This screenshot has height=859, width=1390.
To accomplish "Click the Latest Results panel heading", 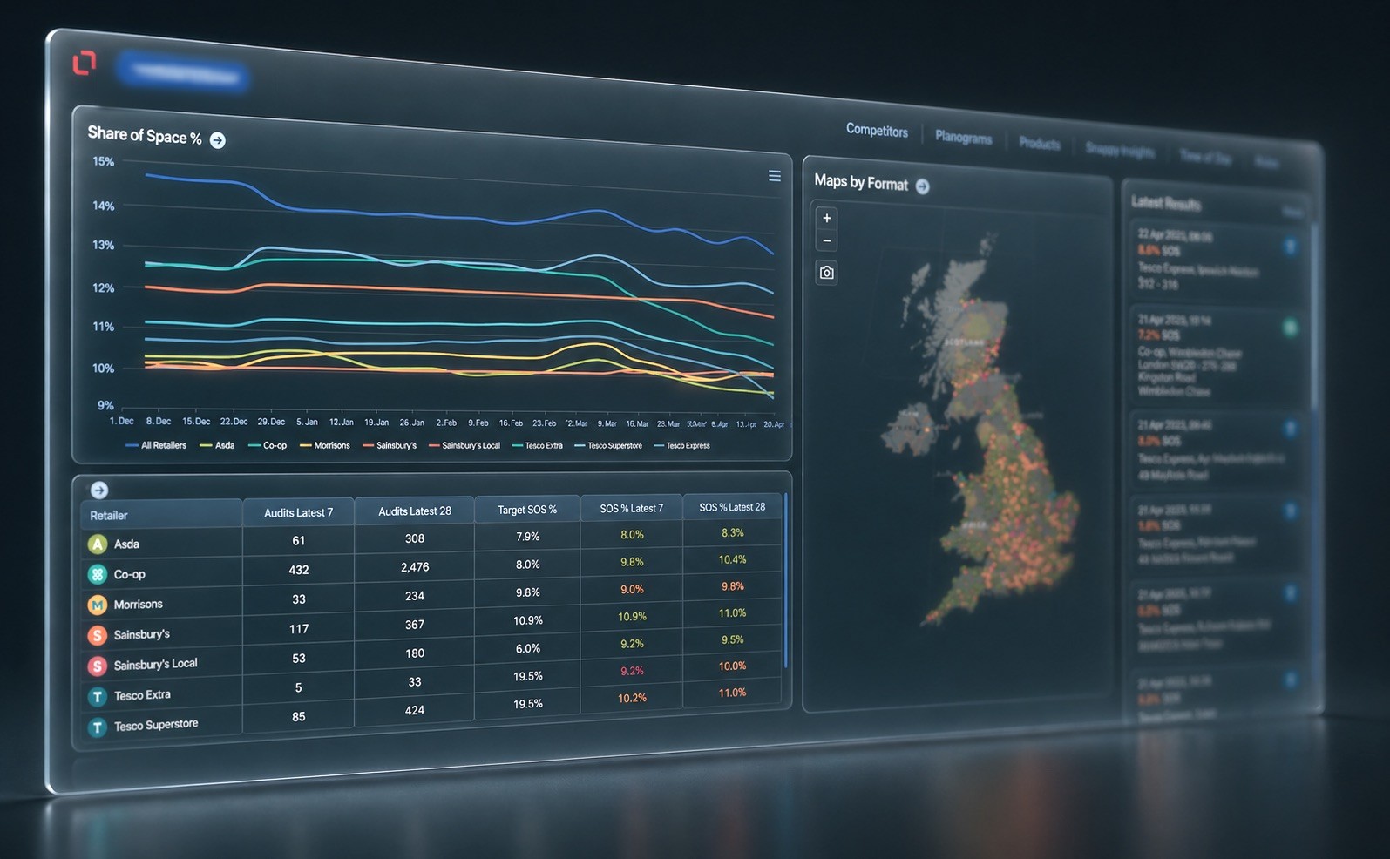I will (1166, 203).
